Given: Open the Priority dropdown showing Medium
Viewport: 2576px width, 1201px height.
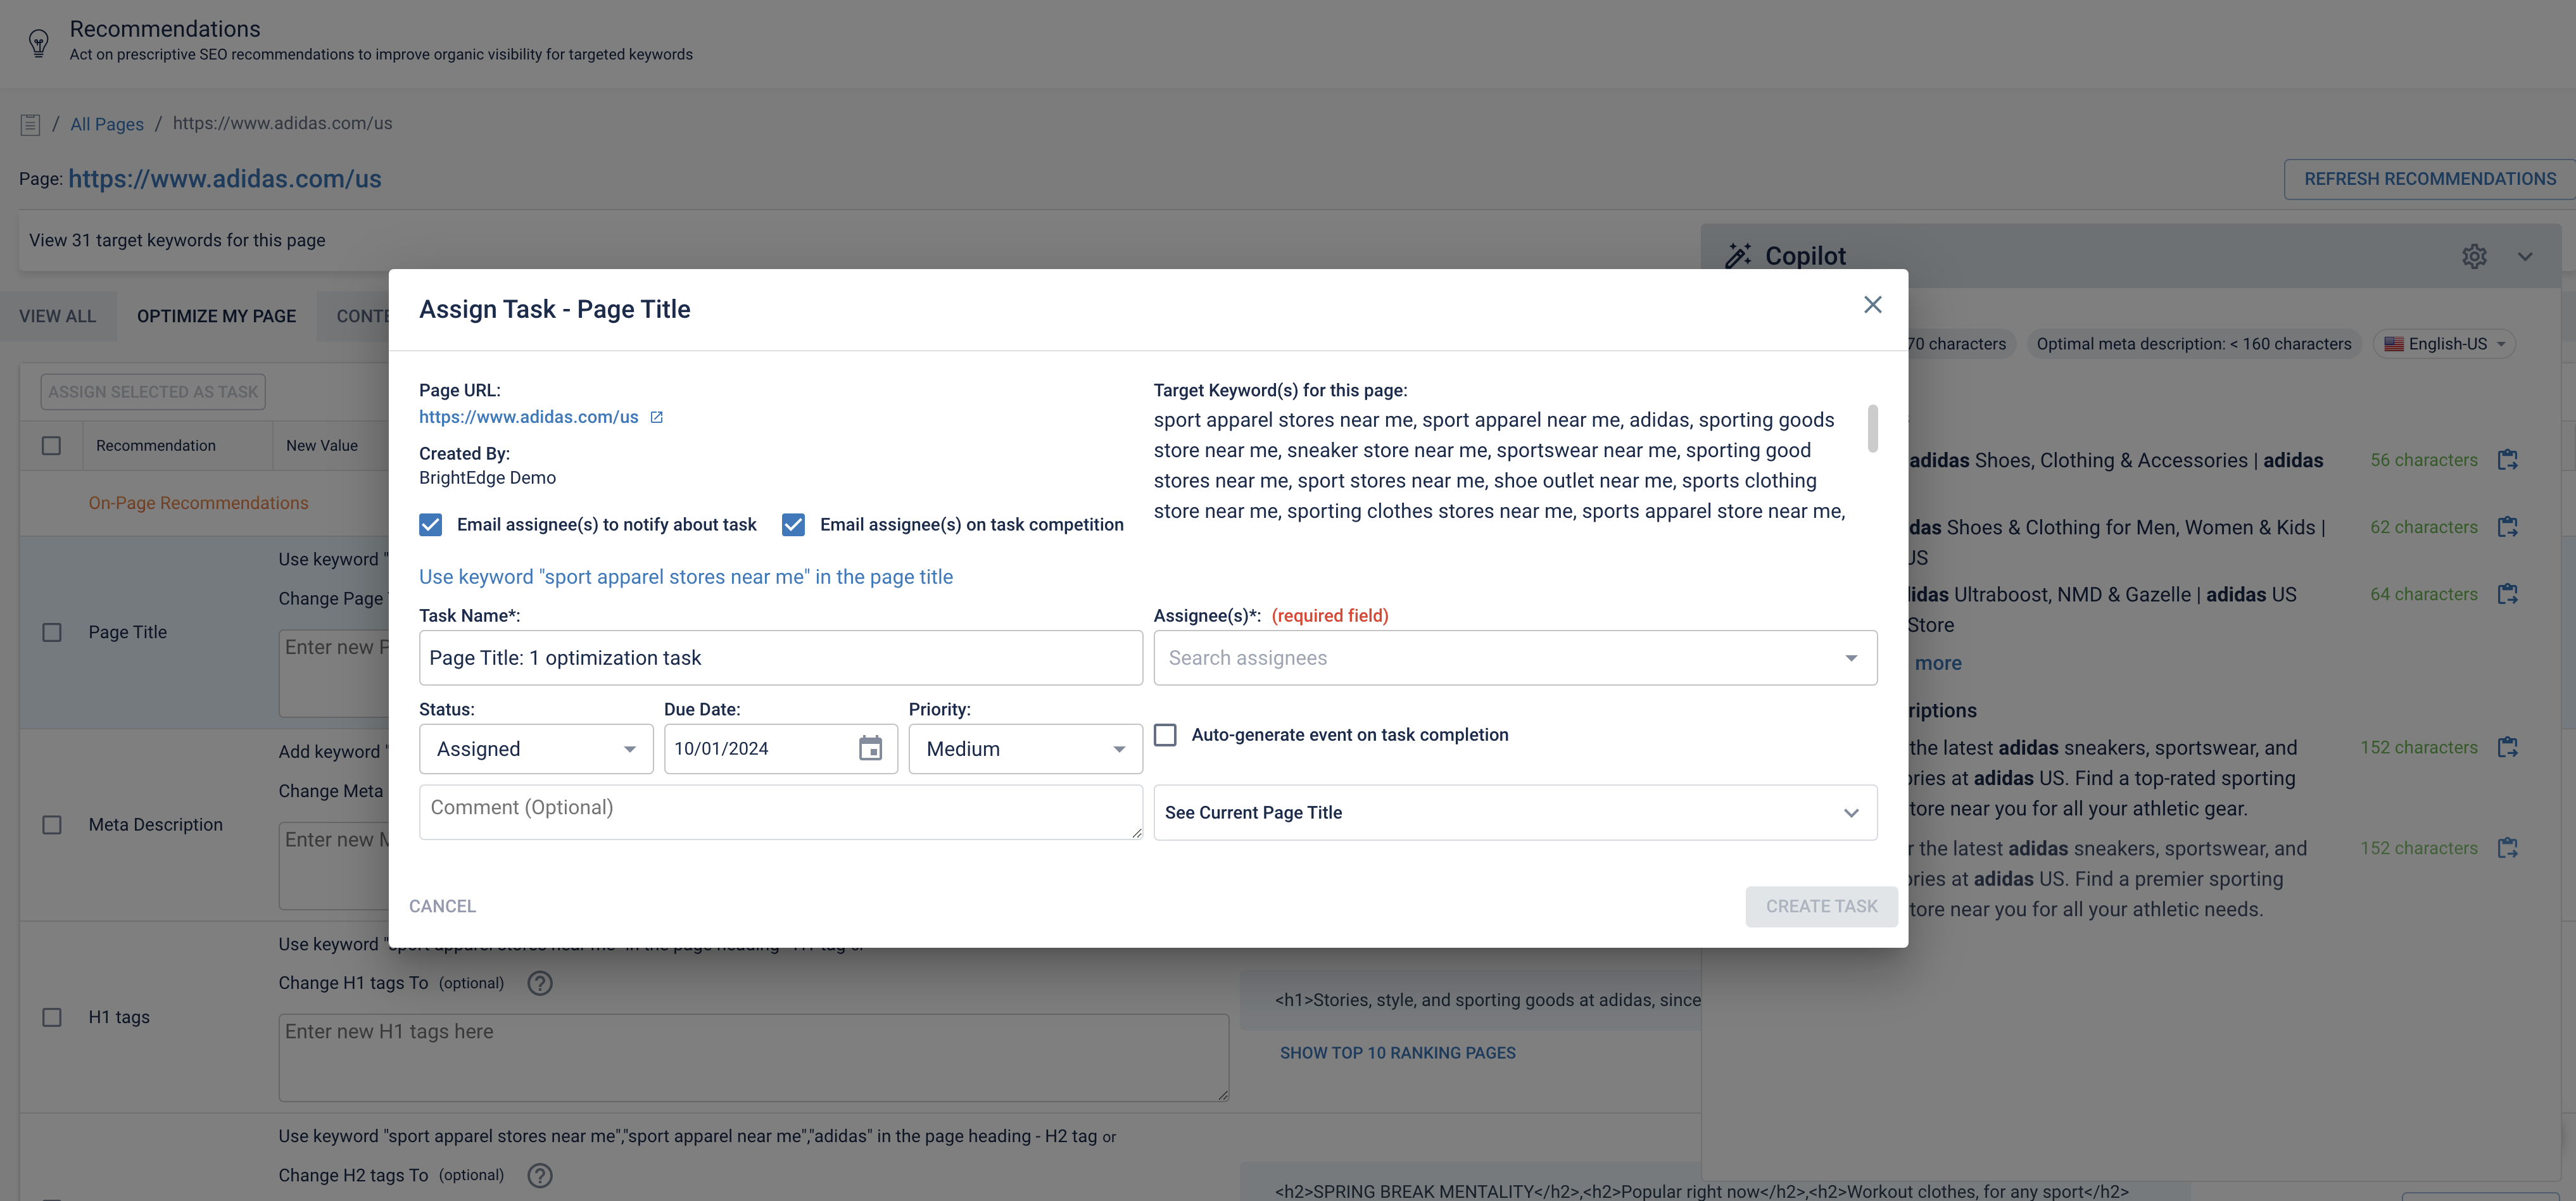Looking at the screenshot, I should 1025,749.
